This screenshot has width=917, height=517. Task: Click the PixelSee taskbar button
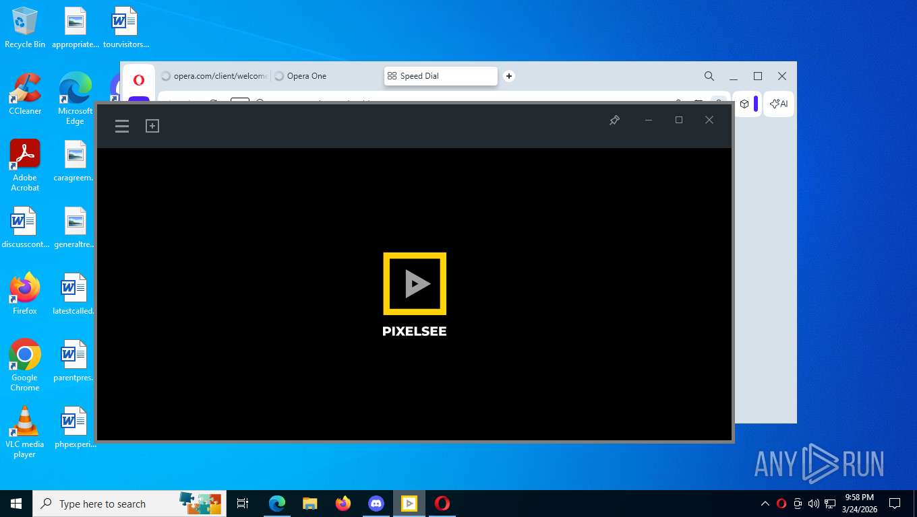pos(409,504)
